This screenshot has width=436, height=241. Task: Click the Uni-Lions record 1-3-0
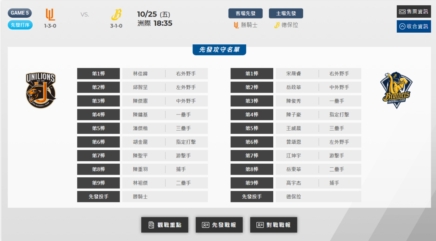50,26
